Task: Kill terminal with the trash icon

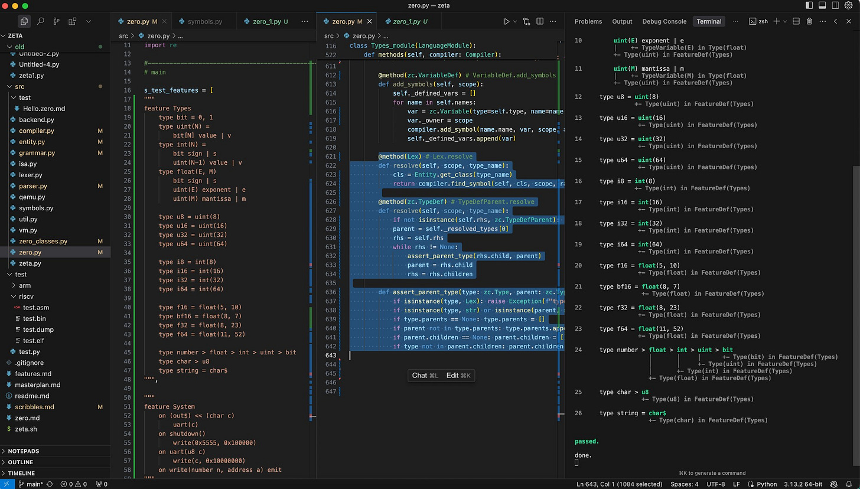Action: coord(809,21)
